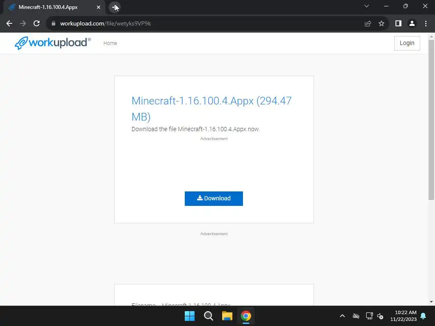Open the Windows Start menu

point(190,316)
